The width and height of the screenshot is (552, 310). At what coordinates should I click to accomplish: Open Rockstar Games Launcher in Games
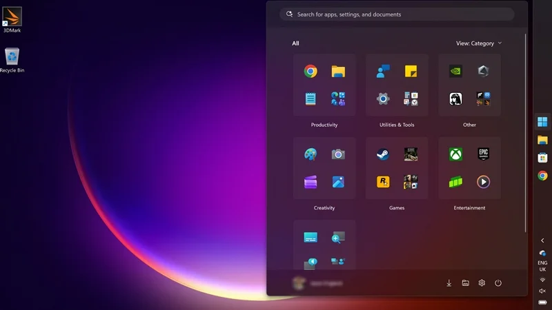383,182
